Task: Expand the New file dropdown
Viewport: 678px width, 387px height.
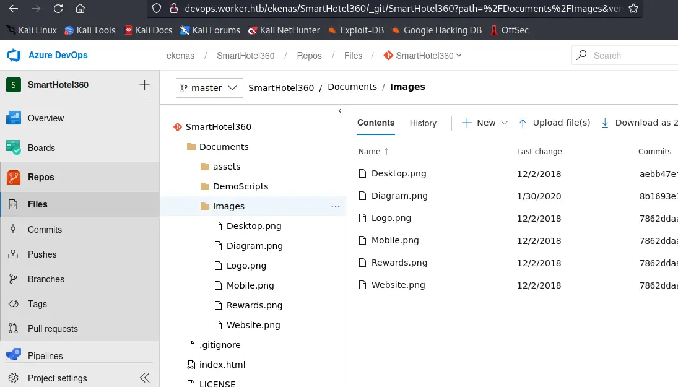Action: point(504,123)
